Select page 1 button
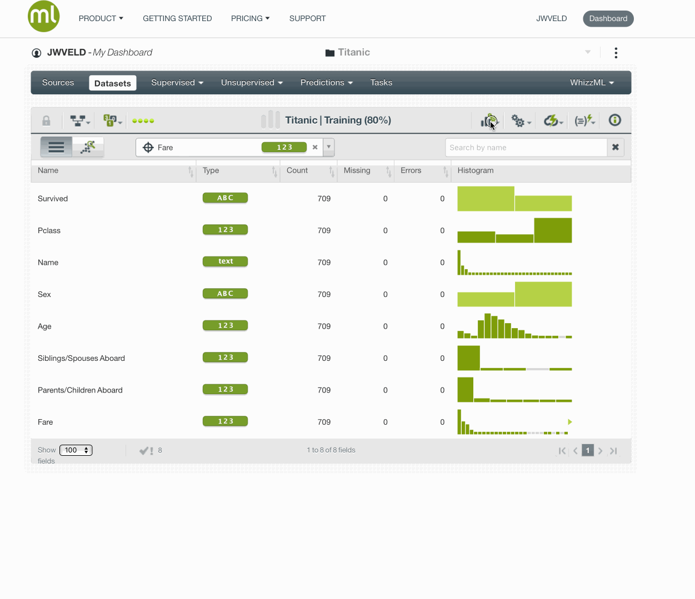The width and height of the screenshot is (695, 599). [588, 450]
